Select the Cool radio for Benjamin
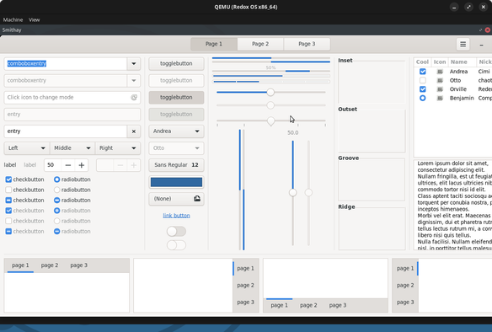The image size is (492, 332). (x=423, y=98)
